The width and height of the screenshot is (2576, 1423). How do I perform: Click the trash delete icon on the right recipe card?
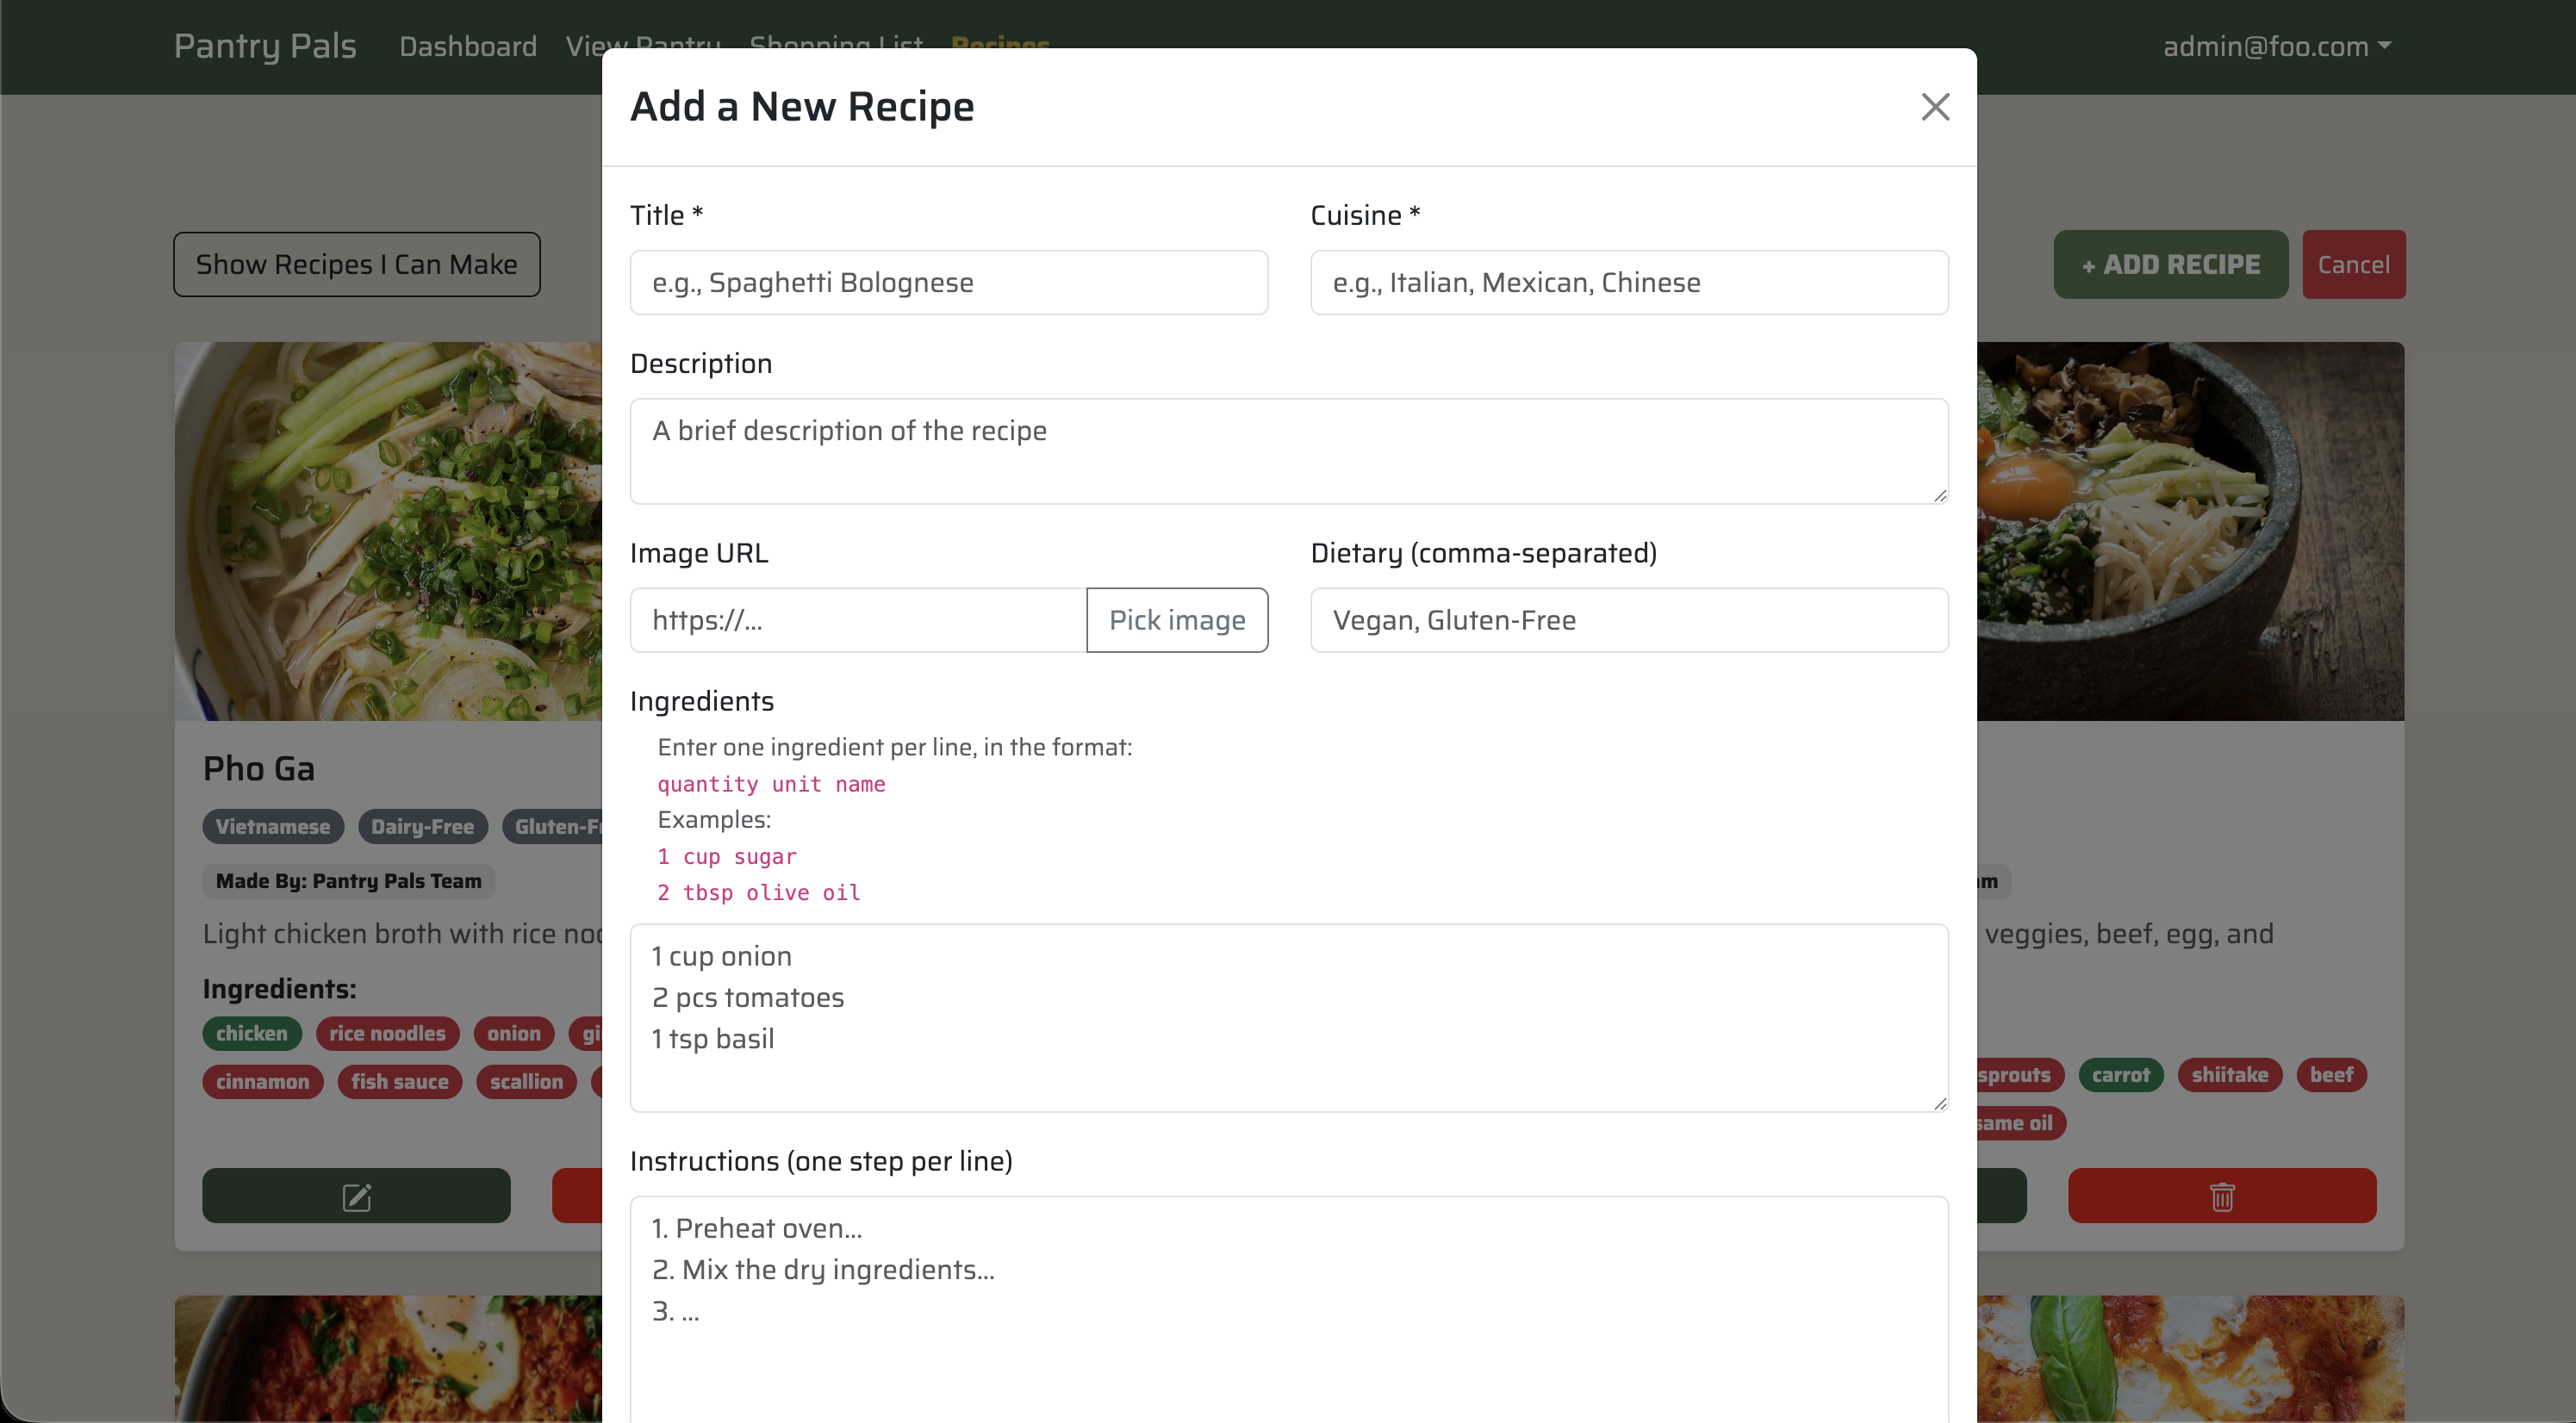2221,1195
